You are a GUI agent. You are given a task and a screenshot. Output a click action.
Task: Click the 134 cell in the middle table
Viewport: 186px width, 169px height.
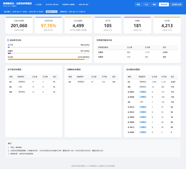(103, 82)
